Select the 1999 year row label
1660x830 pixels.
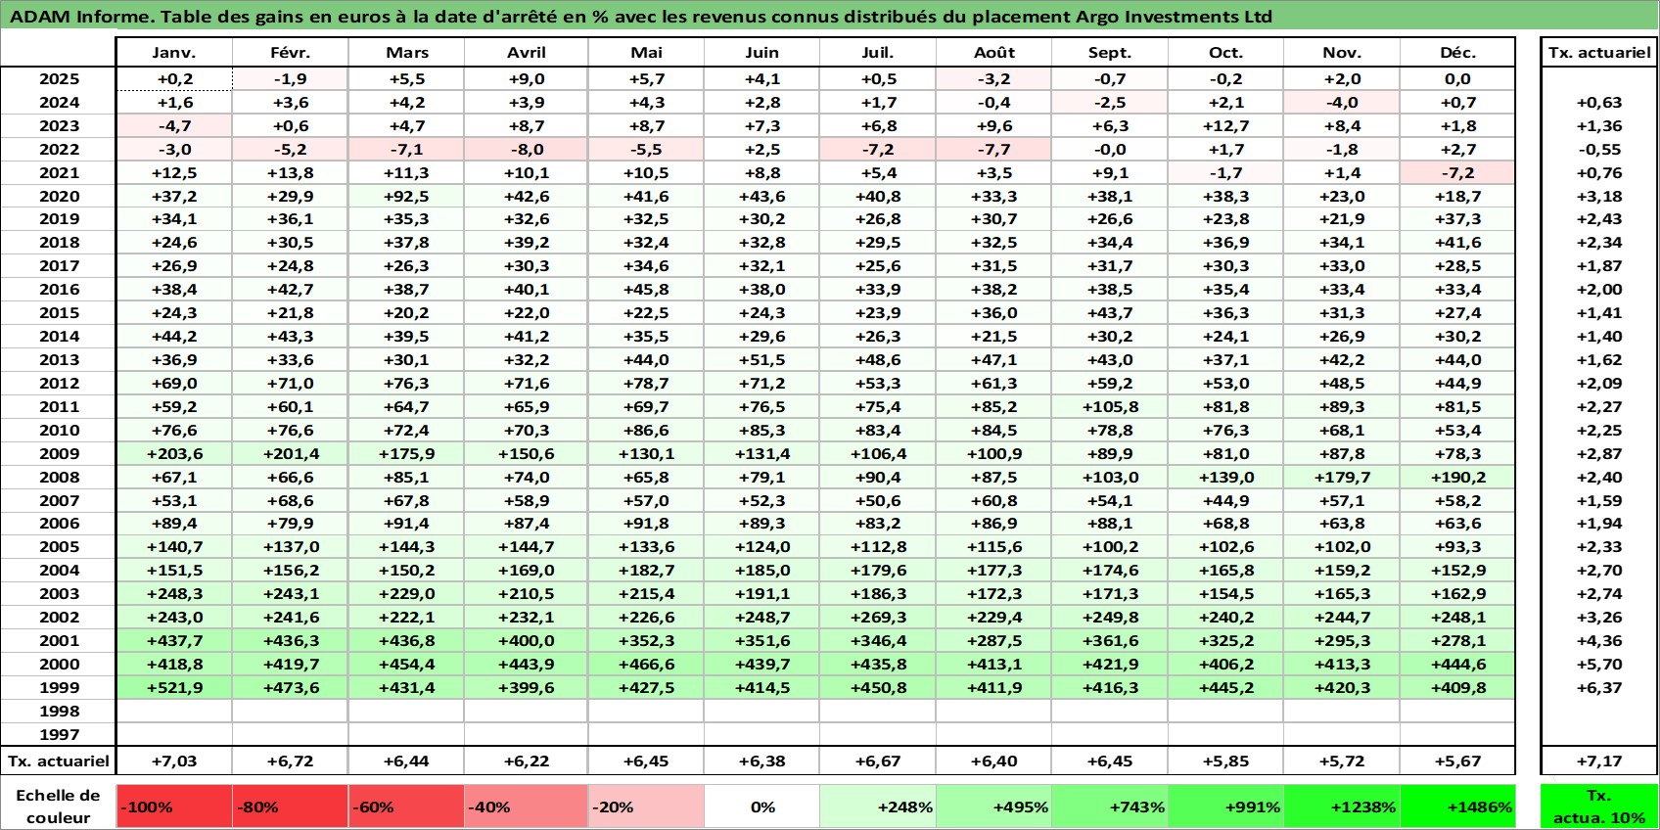click(x=59, y=687)
